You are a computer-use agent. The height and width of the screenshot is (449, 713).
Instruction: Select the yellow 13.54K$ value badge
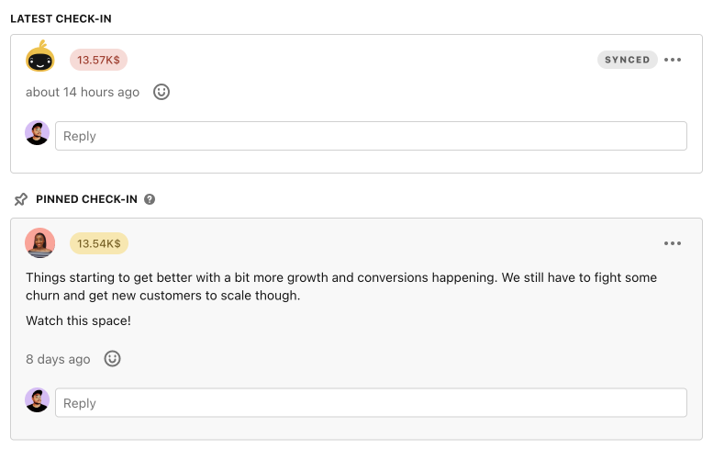coord(99,243)
